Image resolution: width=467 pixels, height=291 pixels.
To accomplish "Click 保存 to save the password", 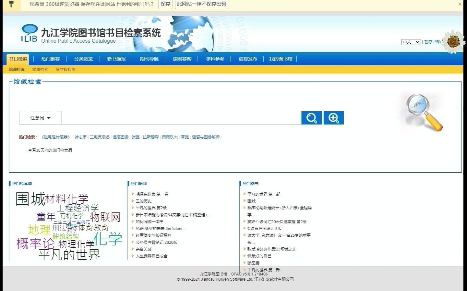I will pos(165,4).
